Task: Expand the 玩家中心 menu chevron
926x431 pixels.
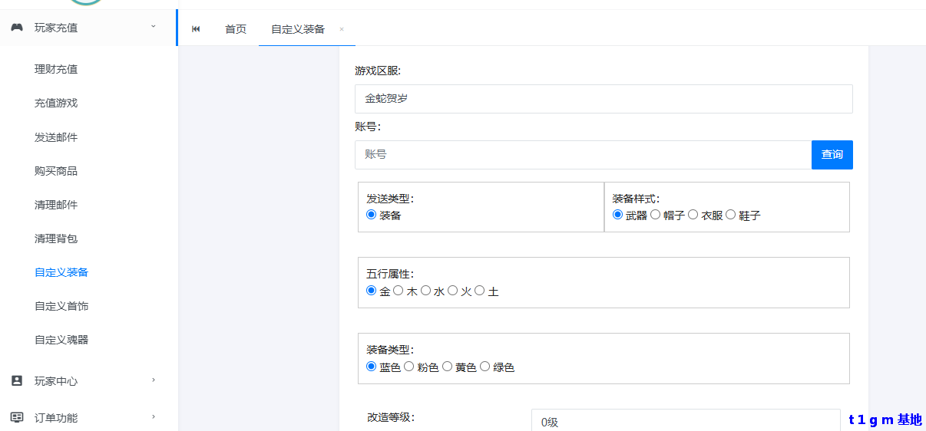Action: tap(154, 380)
